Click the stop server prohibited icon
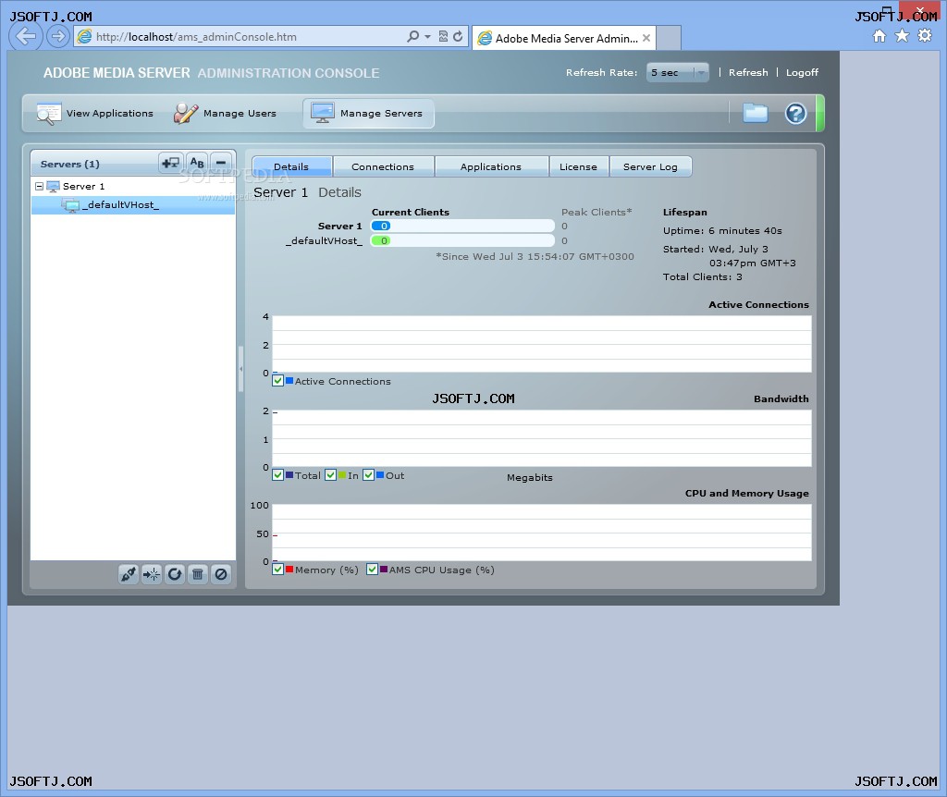 pos(221,574)
